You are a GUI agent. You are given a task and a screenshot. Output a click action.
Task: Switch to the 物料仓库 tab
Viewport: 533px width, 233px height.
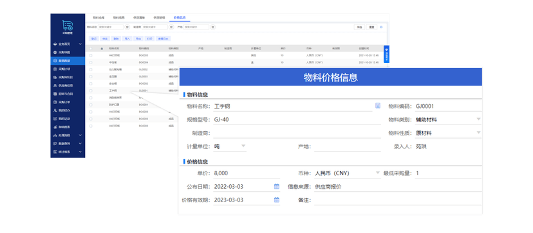(98, 17)
